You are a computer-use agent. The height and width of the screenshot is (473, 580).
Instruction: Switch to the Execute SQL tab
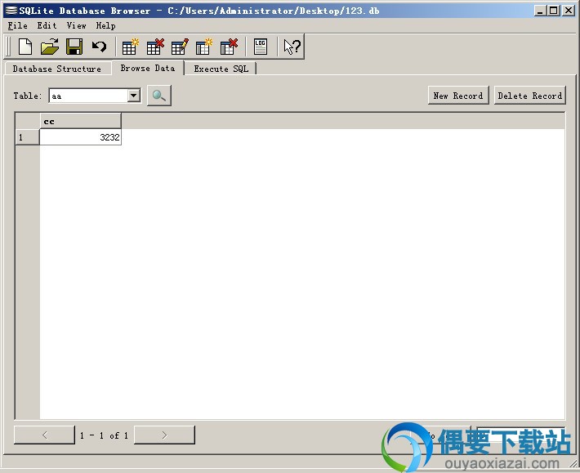pos(221,69)
